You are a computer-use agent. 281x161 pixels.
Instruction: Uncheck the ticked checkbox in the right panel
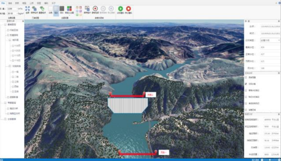(246, 84)
